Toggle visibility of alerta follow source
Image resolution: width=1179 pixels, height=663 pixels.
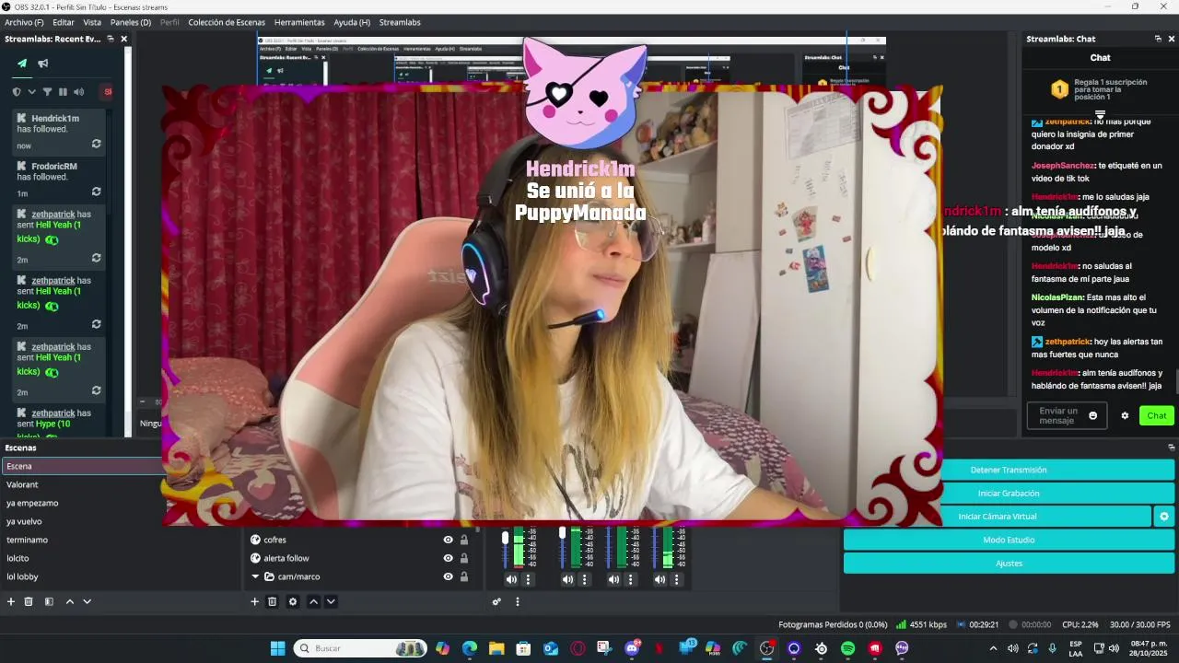point(449,558)
